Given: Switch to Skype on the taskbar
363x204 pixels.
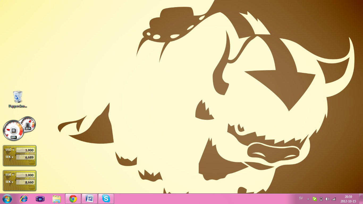Looking at the screenshot, I should point(106,199).
